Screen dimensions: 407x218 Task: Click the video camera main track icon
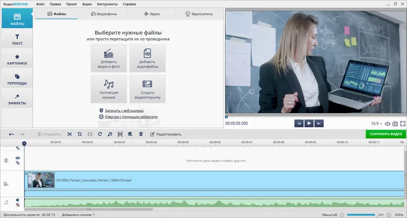(6, 184)
